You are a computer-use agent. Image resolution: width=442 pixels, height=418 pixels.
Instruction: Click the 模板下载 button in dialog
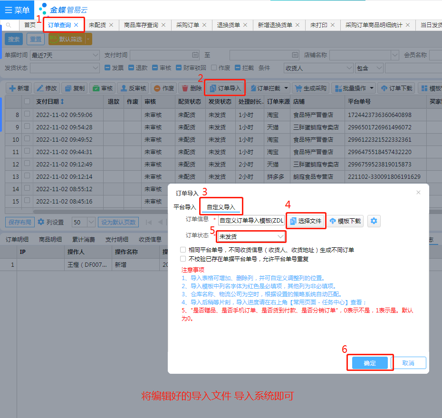point(346,221)
